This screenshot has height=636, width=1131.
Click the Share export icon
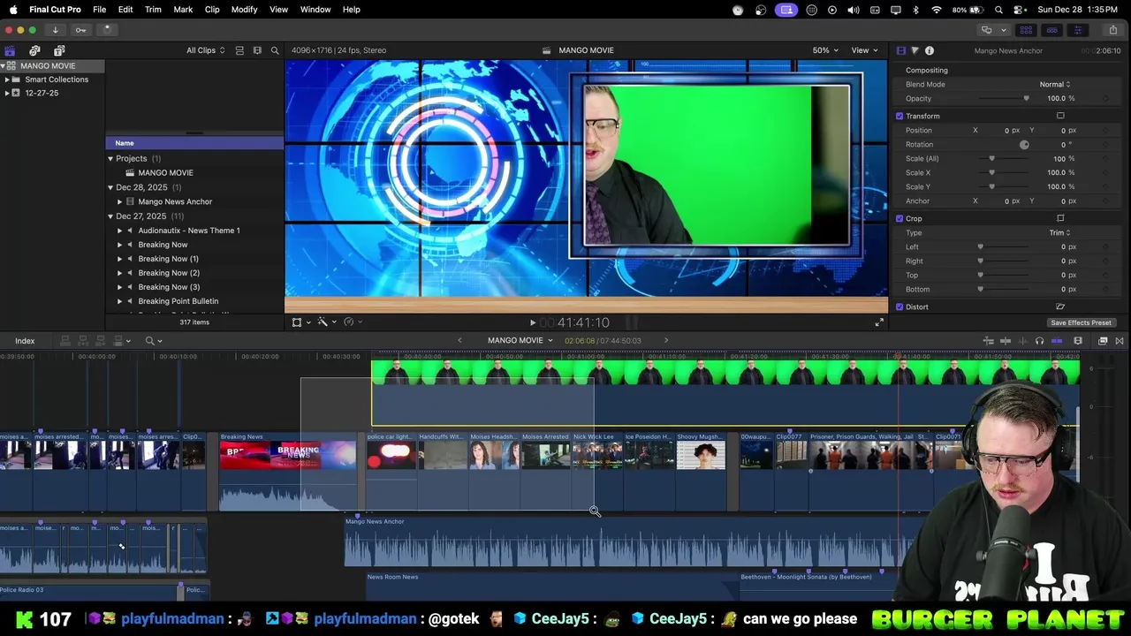[x=1112, y=29]
